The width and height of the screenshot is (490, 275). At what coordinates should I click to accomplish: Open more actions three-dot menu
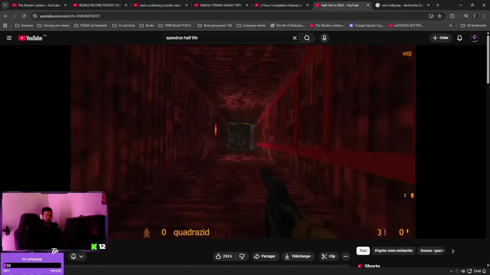[346, 256]
